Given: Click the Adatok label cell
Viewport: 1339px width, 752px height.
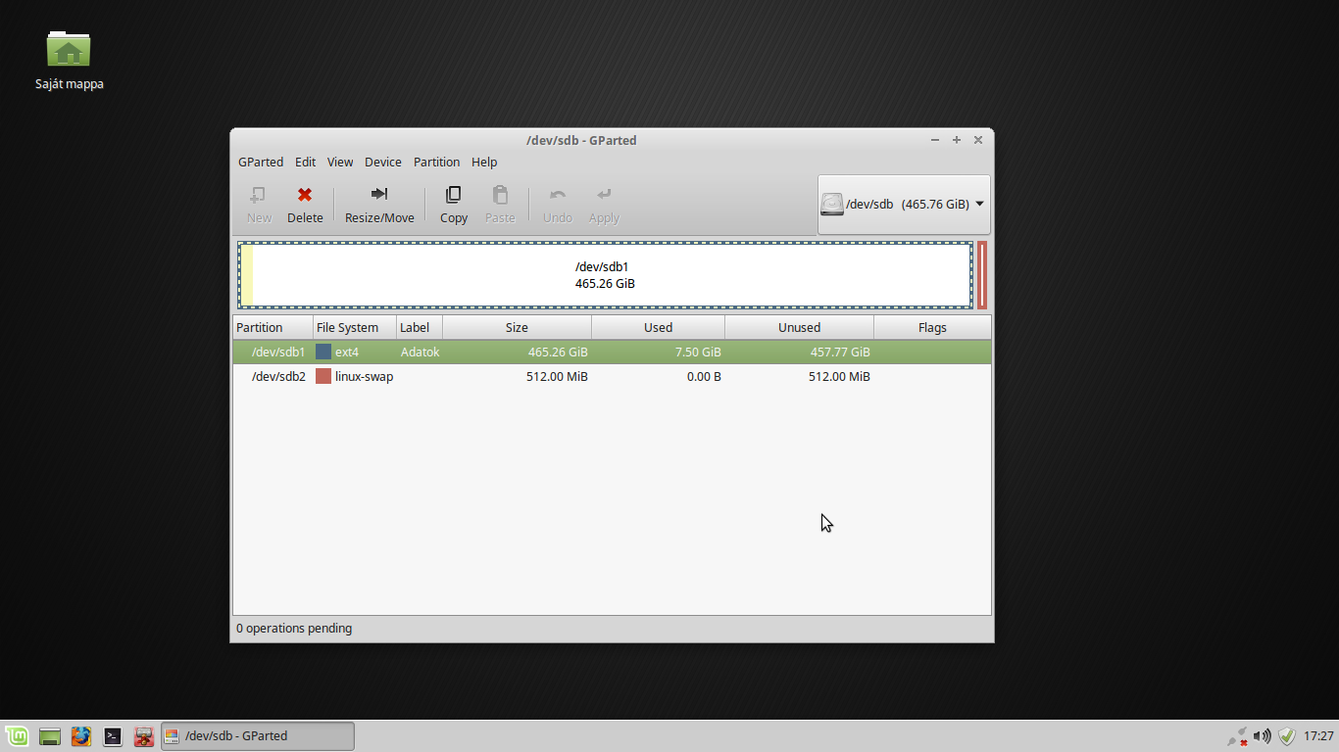Looking at the screenshot, I should click(x=420, y=352).
